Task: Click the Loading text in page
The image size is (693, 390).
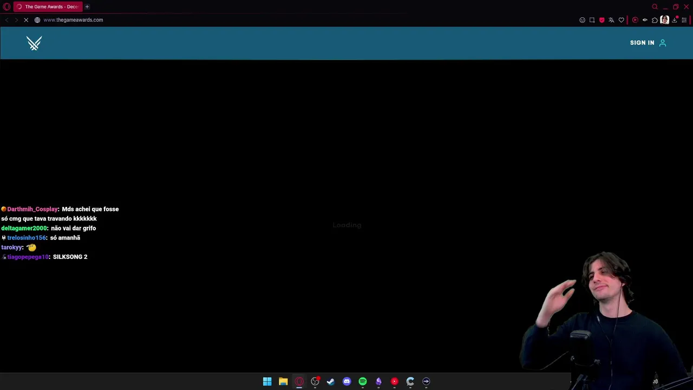Action: click(347, 225)
